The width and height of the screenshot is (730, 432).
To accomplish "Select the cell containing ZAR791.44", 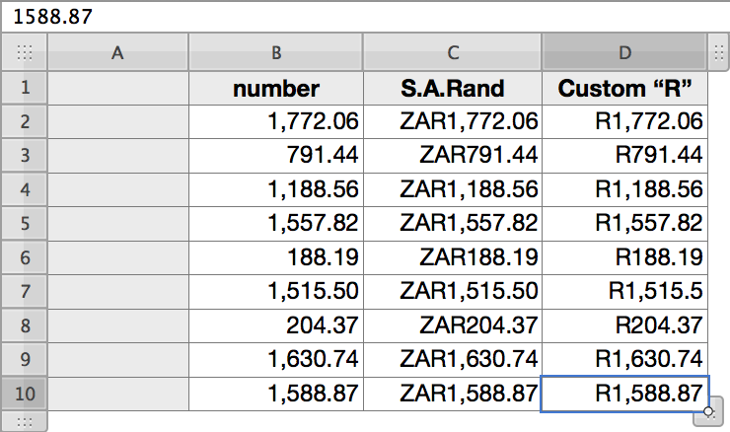I will click(x=453, y=156).
